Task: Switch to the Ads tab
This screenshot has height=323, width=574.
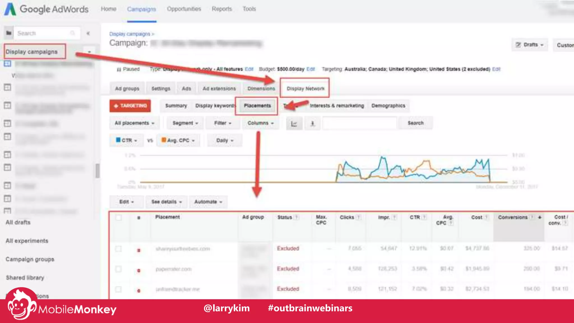Action: 186,89
